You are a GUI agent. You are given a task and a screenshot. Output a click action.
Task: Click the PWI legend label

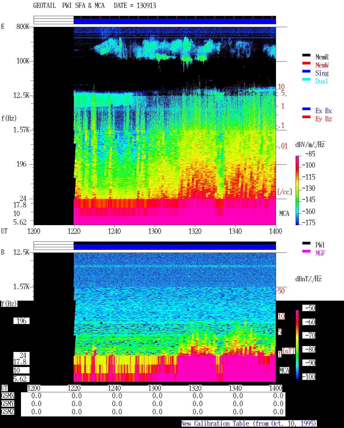pos(320,245)
